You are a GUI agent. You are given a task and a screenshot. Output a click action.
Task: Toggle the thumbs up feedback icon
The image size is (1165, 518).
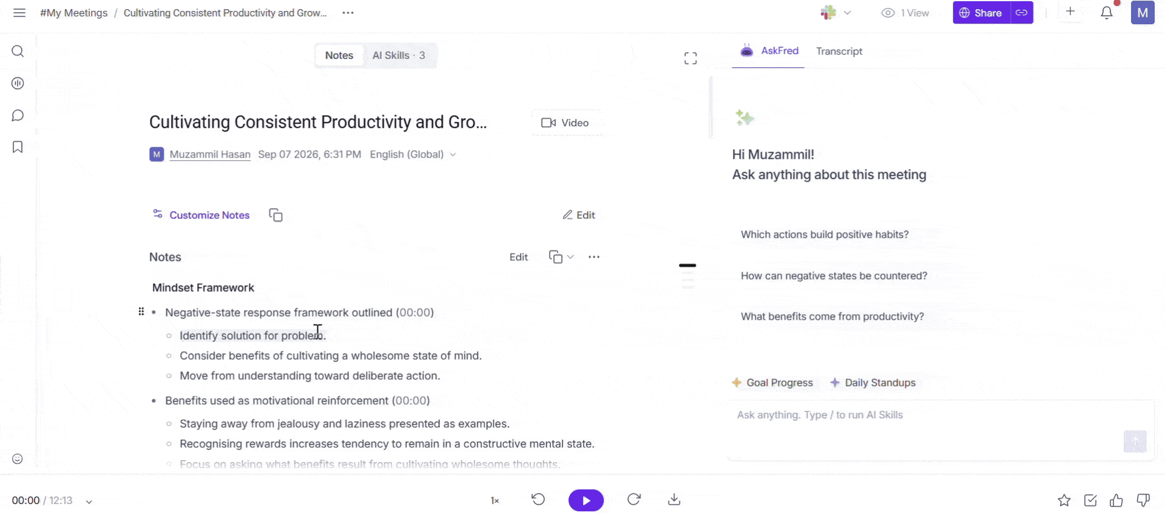tap(1116, 500)
